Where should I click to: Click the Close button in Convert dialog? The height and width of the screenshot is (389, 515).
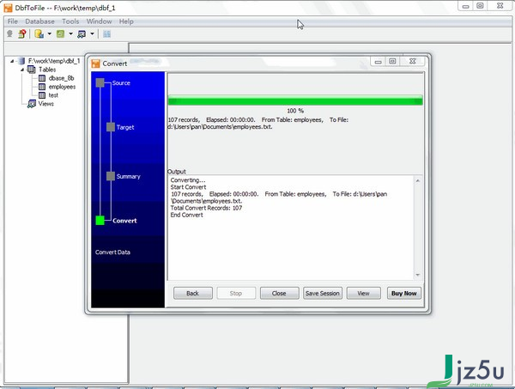pos(279,293)
